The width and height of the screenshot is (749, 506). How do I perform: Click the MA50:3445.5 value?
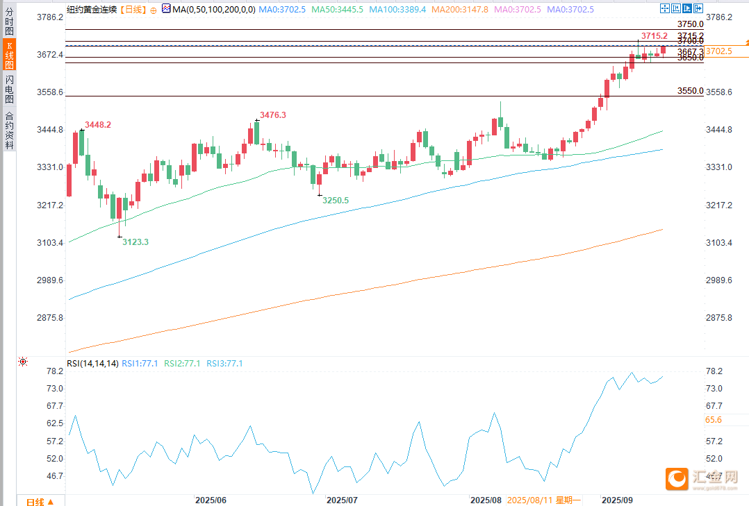[x=337, y=10]
